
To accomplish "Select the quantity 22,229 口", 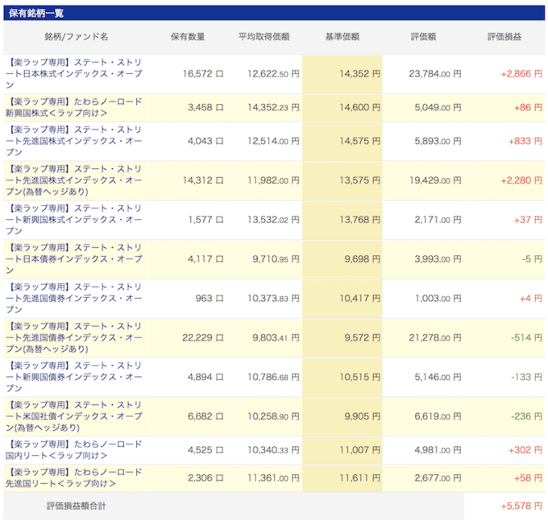I will [x=203, y=337].
